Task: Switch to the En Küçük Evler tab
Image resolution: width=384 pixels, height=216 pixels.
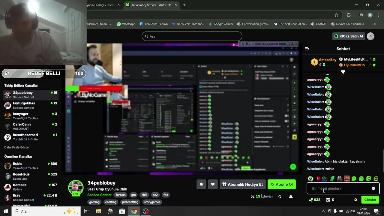Action: 100,5
